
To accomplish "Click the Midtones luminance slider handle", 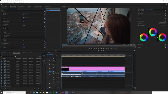I will point(148,32).
